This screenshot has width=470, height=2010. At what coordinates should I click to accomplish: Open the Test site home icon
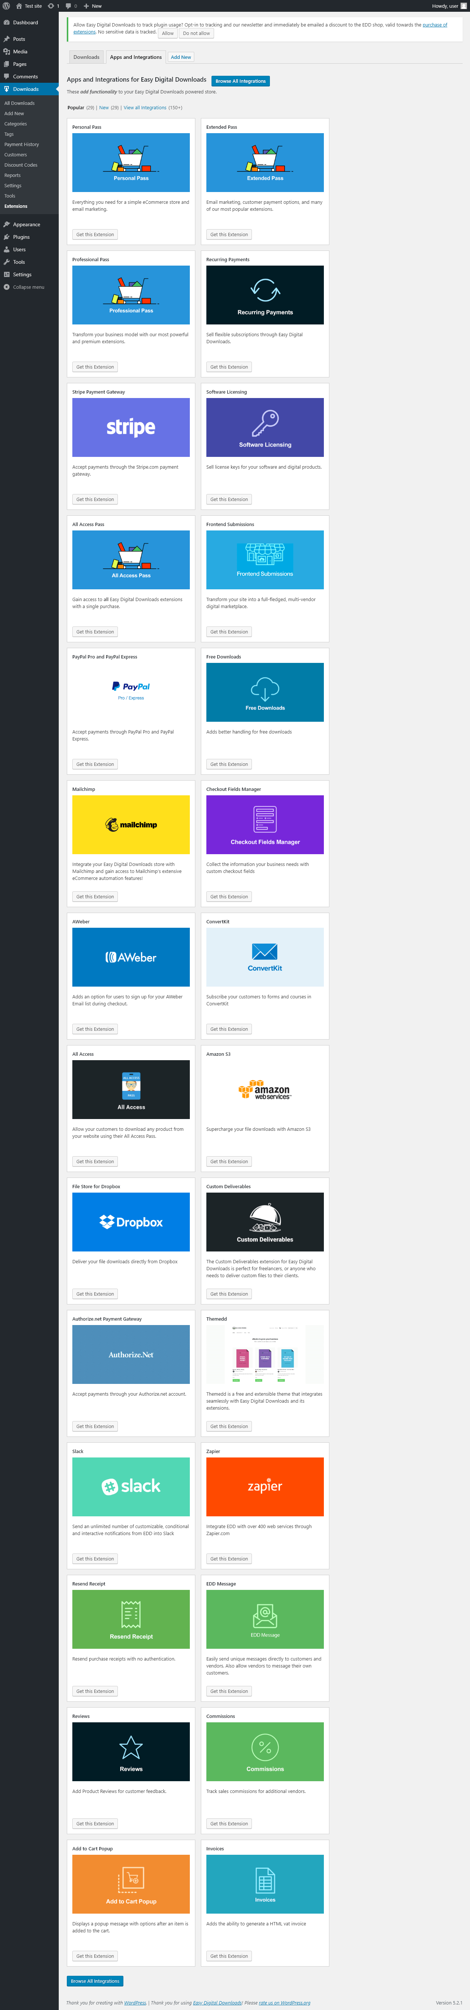(29, 6)
